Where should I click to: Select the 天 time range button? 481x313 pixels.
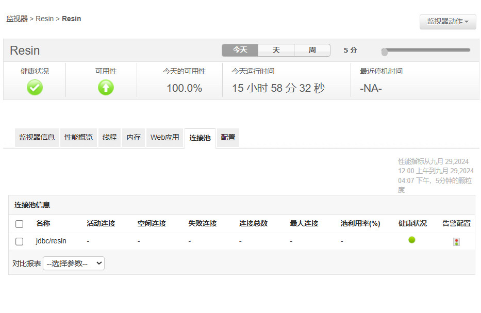point(276,50)
